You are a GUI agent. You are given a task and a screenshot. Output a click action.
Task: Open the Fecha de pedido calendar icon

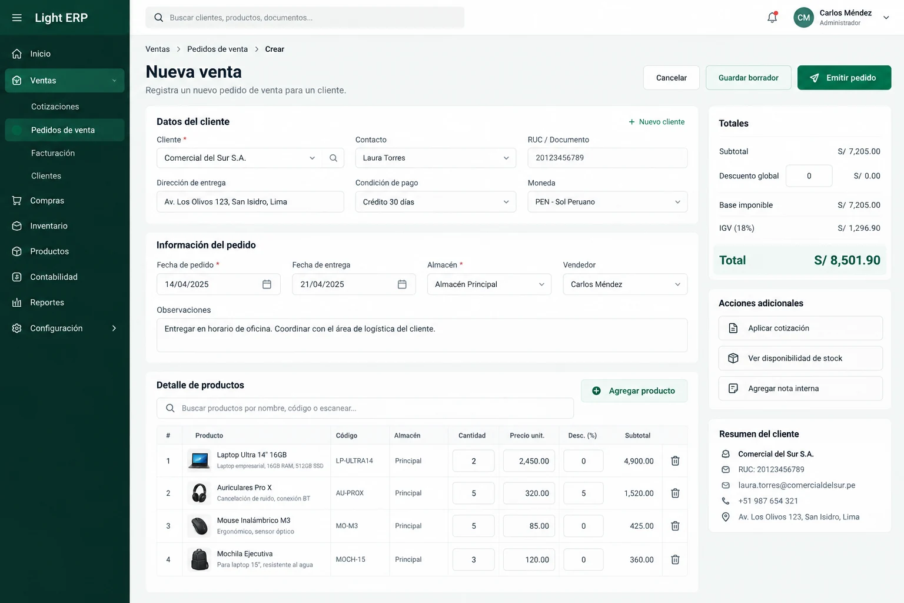267,284
